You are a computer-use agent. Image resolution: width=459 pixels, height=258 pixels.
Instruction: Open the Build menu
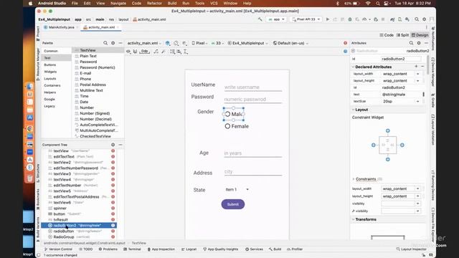(172, 3)
